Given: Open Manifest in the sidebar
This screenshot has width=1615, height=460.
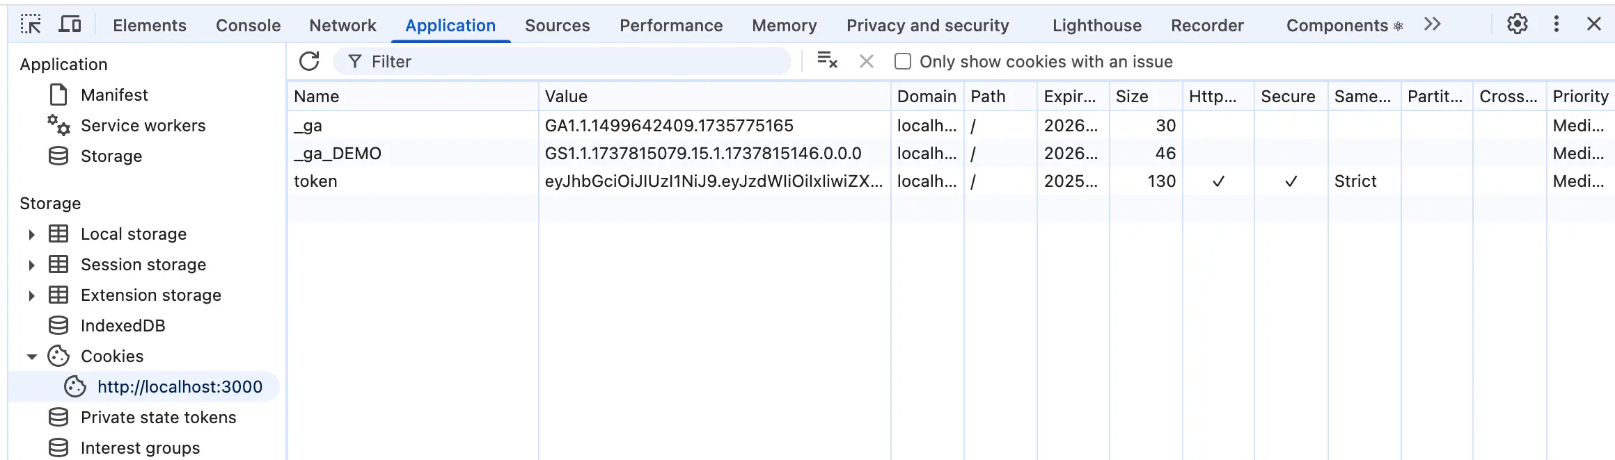Looking at the screenshot, I should 114,95.
